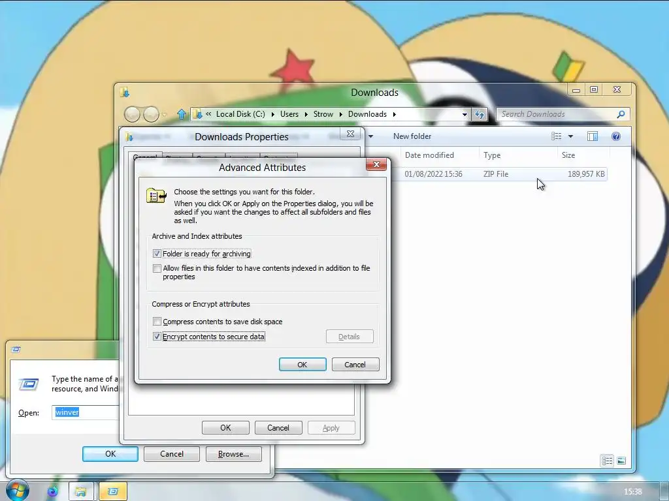Click the Run taskbar button
This screenshot has height=501, width=669.
coord(112,492)
